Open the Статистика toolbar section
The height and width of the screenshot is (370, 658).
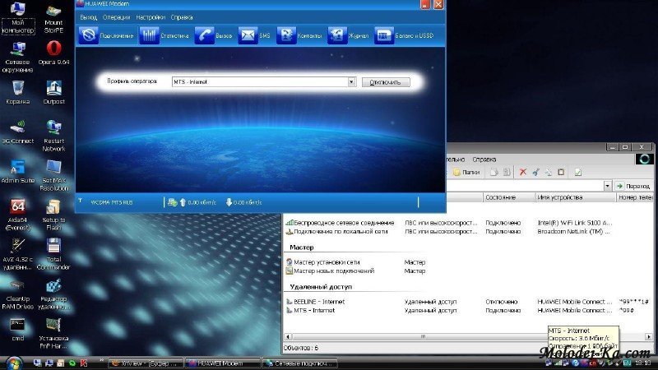coord(160,36)
